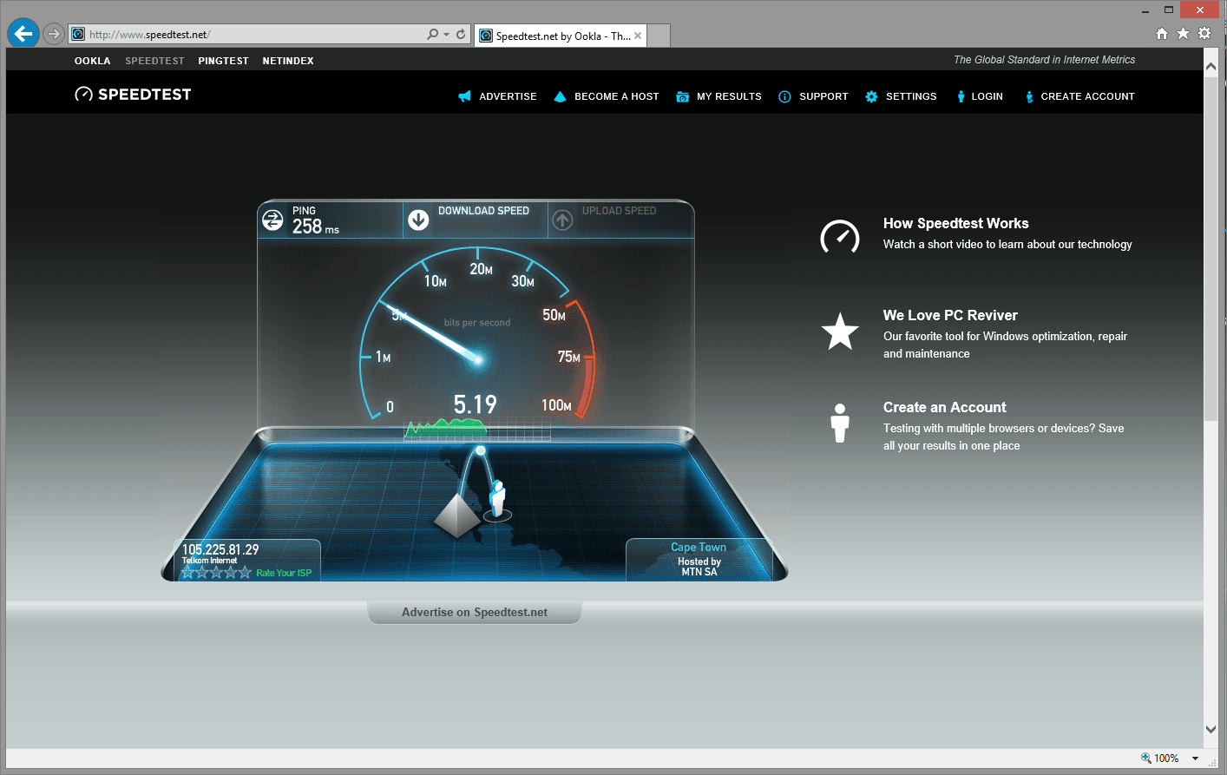1227x775 pixels.
Task: Click the IP address 105.225.81.29
Action: (220, 549)
